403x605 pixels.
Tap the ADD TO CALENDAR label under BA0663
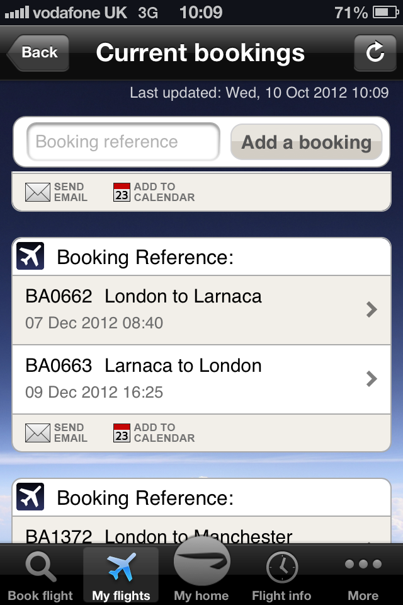pos(164,433)
